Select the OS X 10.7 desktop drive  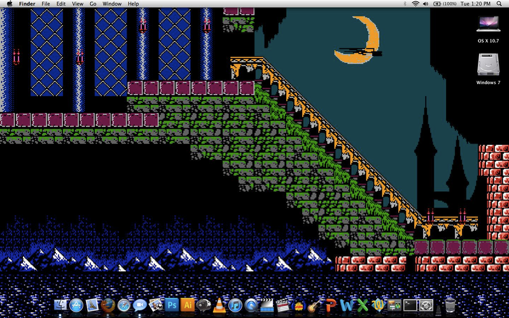click(x=488, y=29)
